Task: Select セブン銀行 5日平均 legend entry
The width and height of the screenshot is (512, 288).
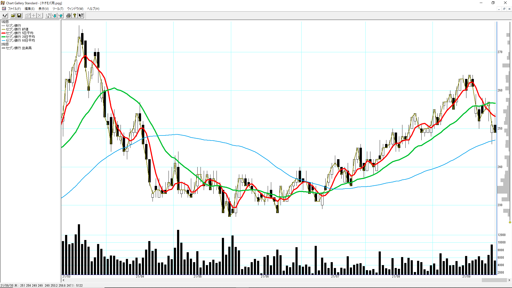Action: [20, 33]
